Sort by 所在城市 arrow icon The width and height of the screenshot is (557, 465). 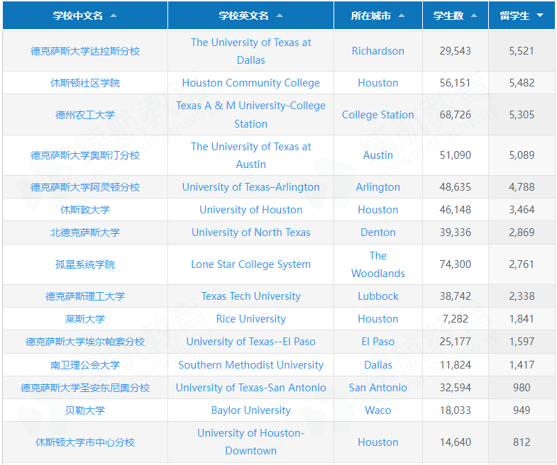[x=402, y=16]
